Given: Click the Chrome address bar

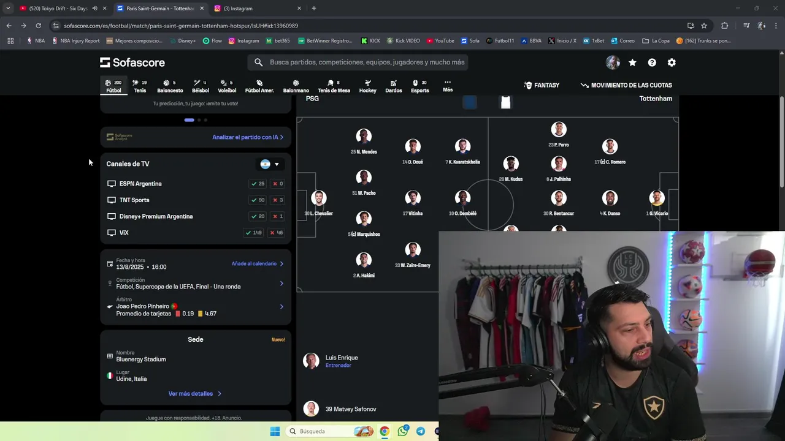Looking at the screenshot, I should [368, 26].
